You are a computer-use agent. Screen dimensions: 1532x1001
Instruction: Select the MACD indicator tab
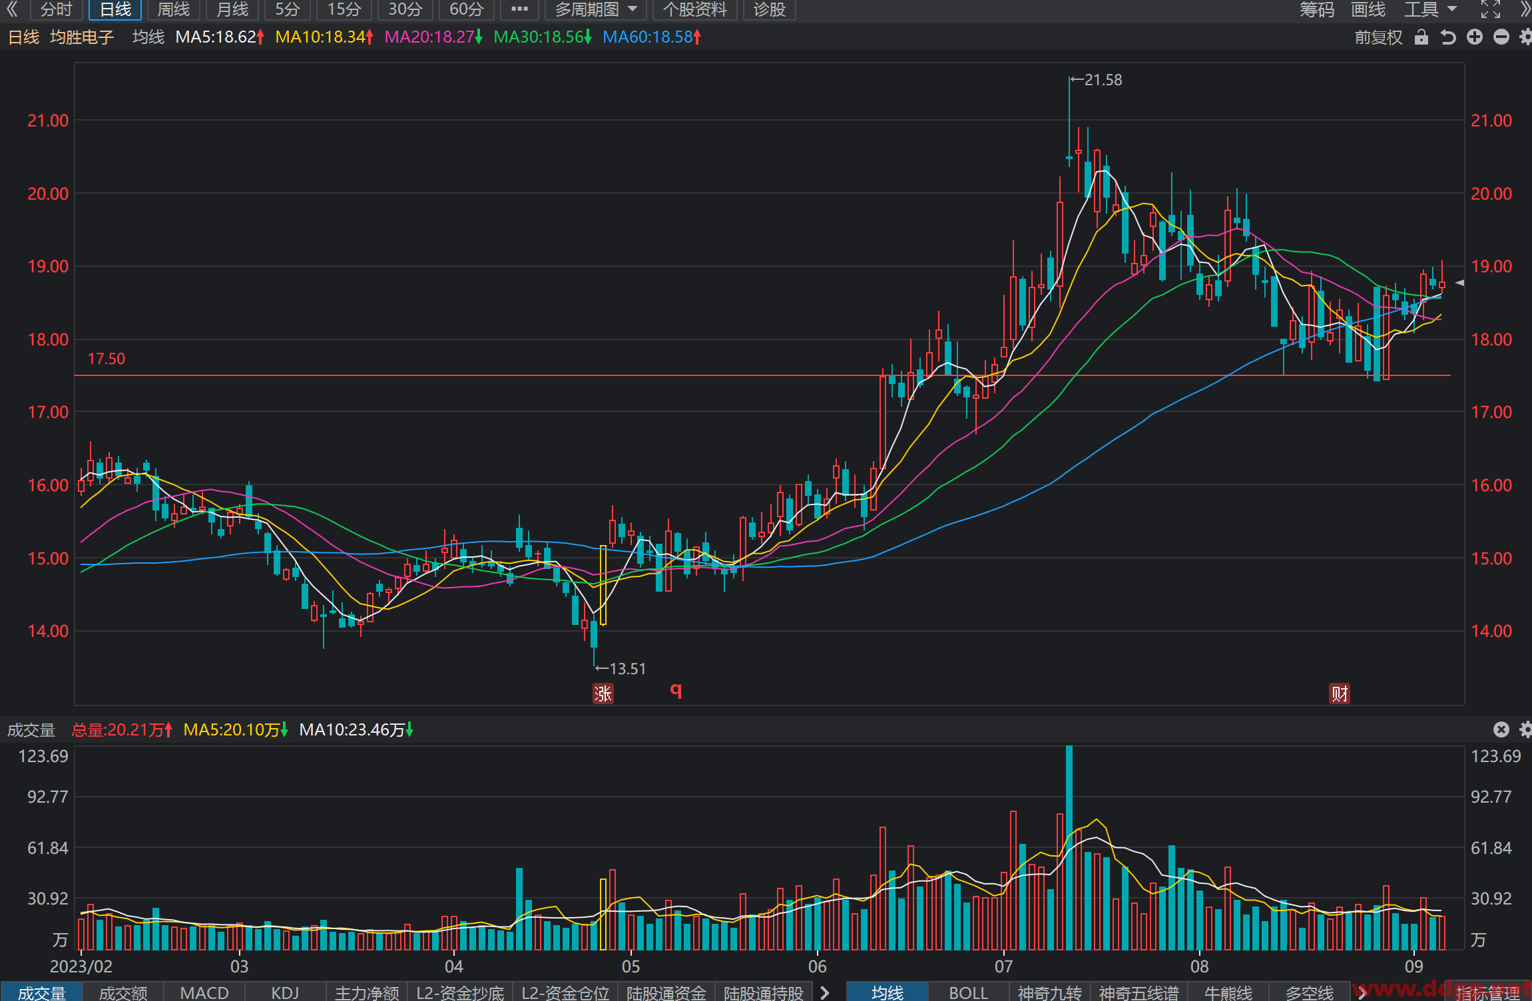tap(204, 992)
